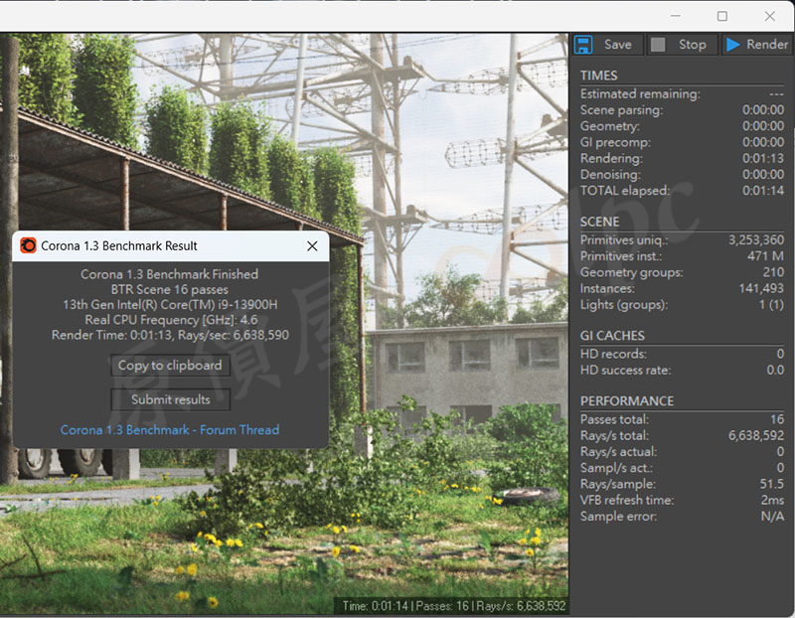Click the floppy disk Save icon
Viewport: 795px width, 618px height.
[584, 45]
